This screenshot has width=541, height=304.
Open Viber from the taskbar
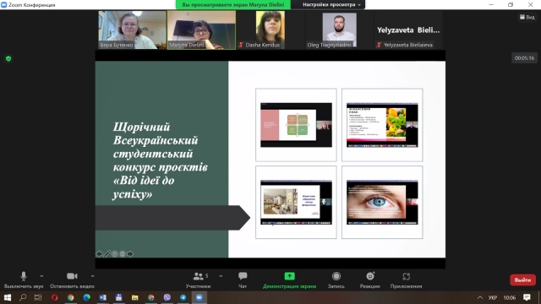tap(167, 297)
